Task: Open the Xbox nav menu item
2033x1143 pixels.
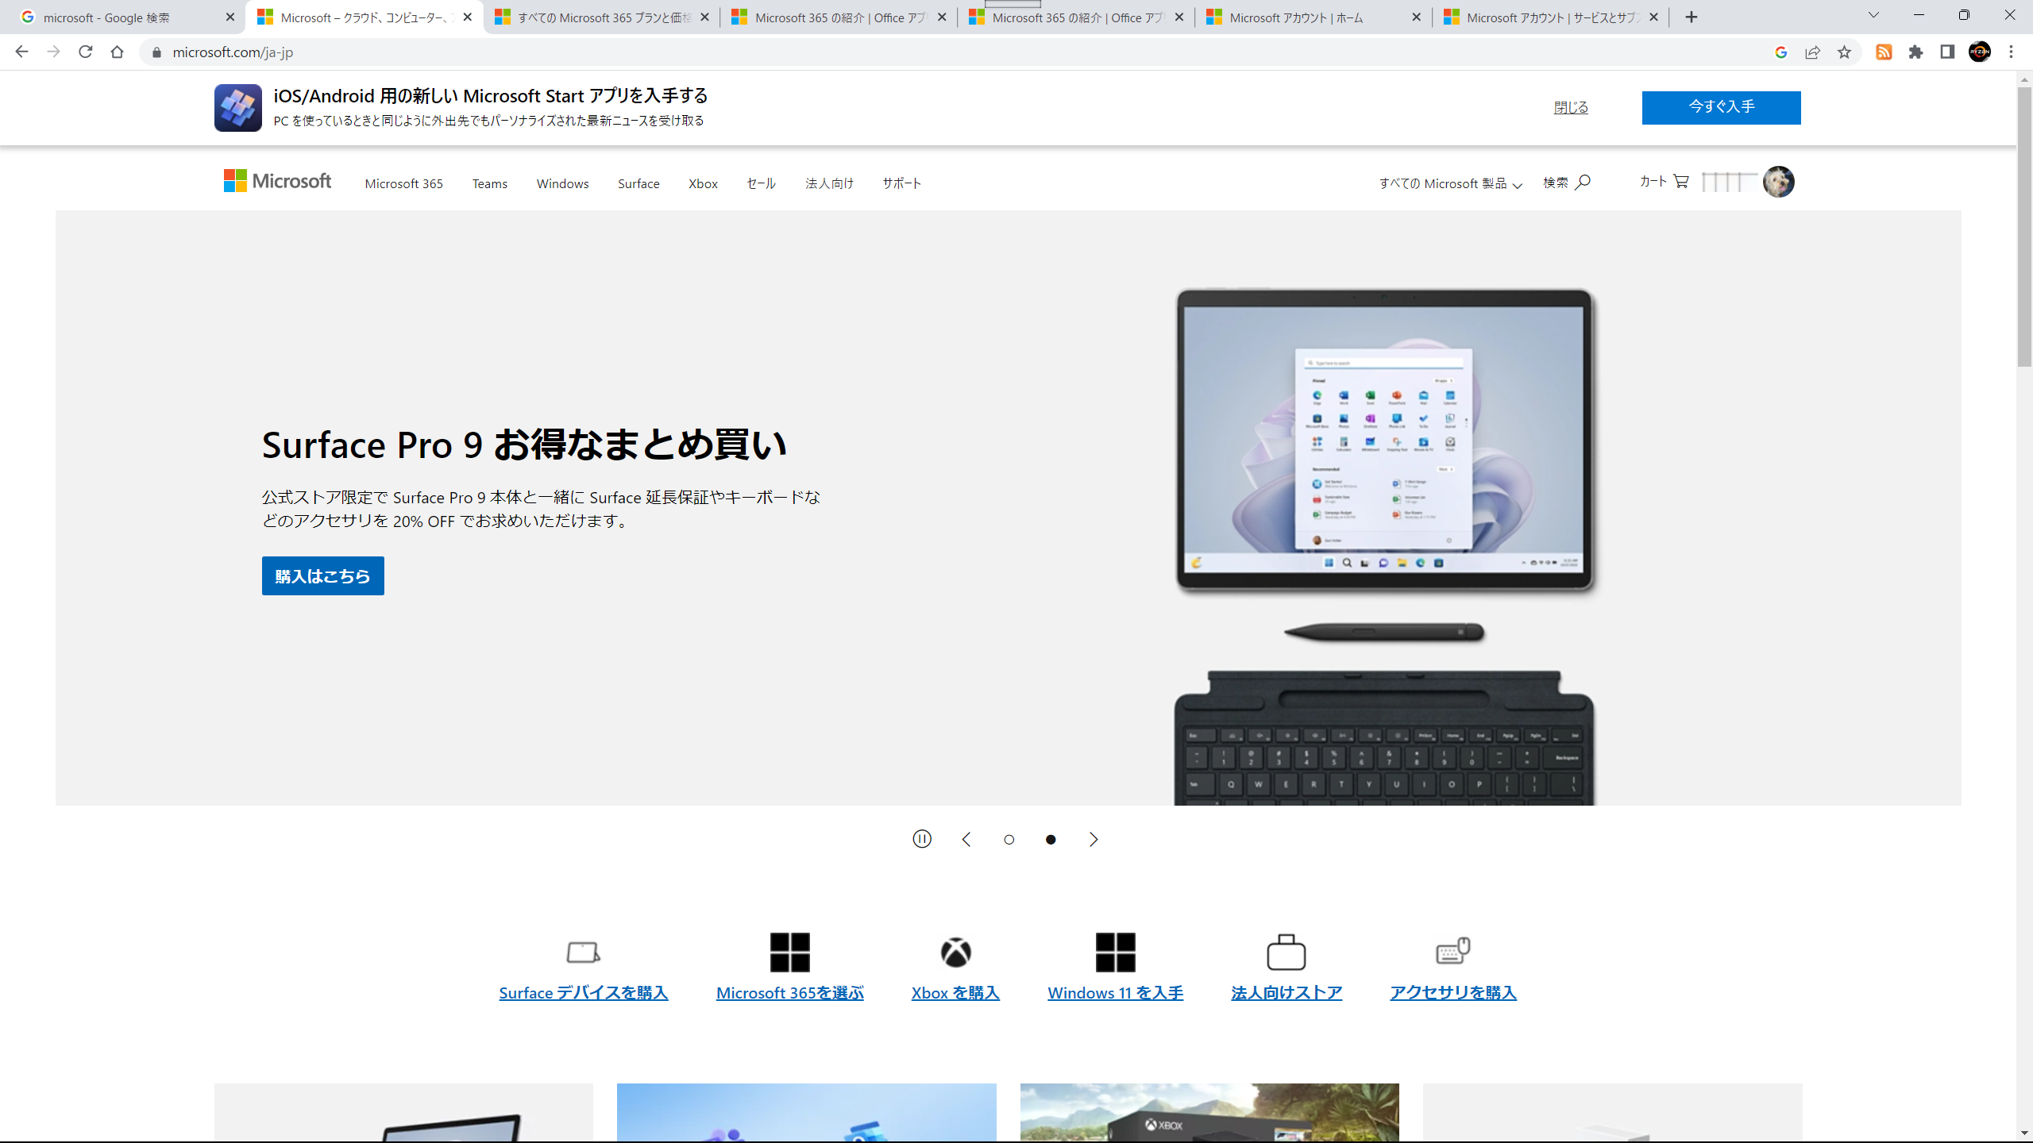Action: point(703,183)
